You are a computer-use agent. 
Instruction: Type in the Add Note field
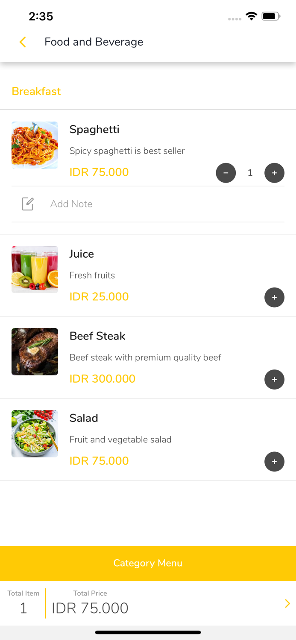tap(162, 204)
